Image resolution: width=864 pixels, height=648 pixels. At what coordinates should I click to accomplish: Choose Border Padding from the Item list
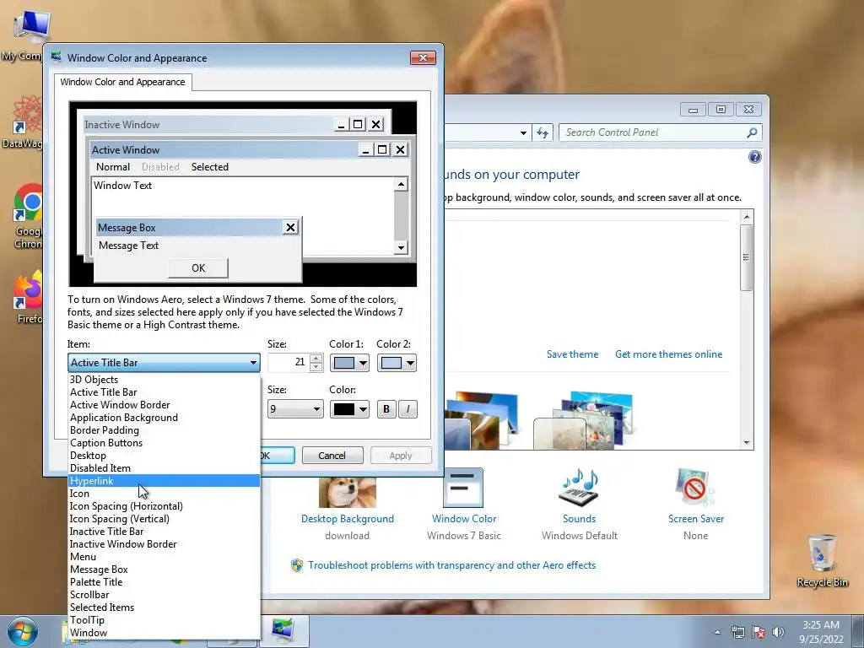point(164,429)
